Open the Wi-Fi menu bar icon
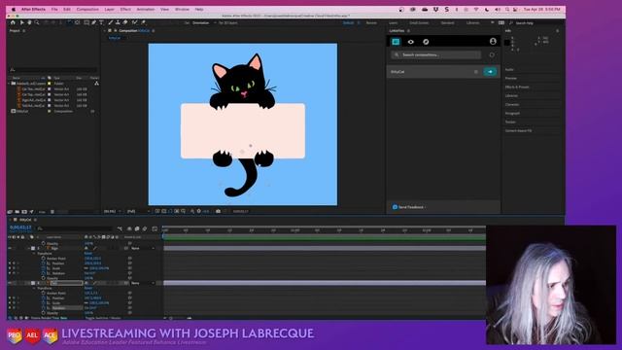Viewport: 622px width, 350px height. [476, 9]
